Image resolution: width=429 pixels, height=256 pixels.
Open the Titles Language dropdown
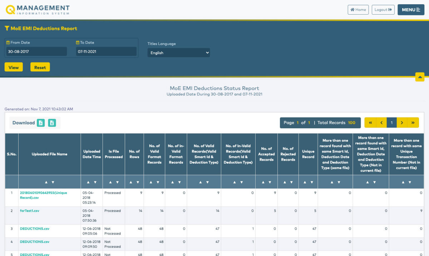[x=179, y=53]
